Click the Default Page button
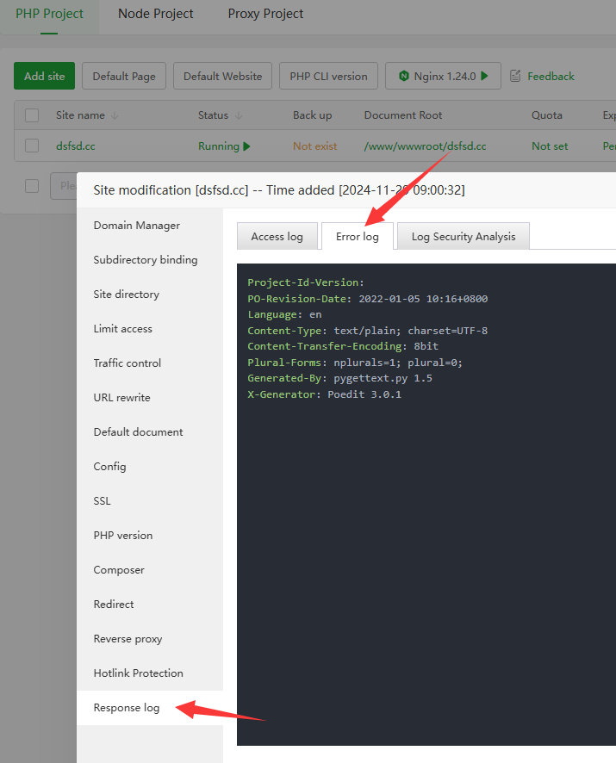 pyautogui.click(x=124, y=76)
